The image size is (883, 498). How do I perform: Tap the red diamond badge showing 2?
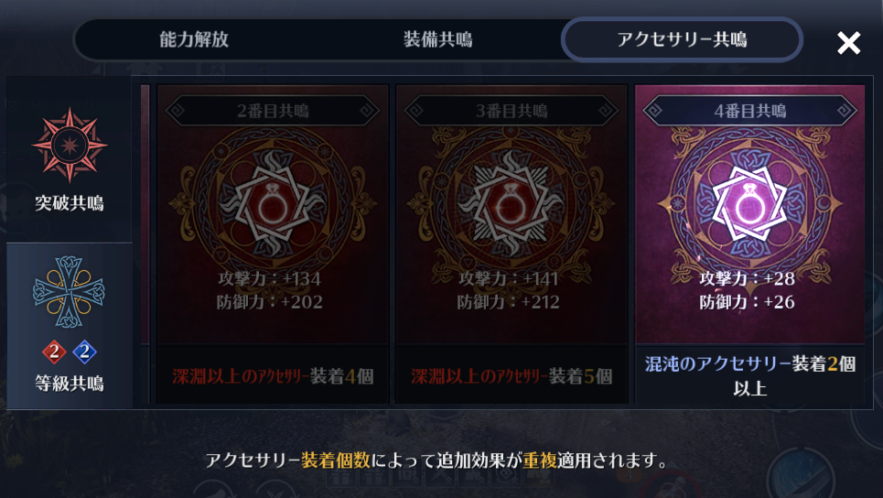point(54,352)
